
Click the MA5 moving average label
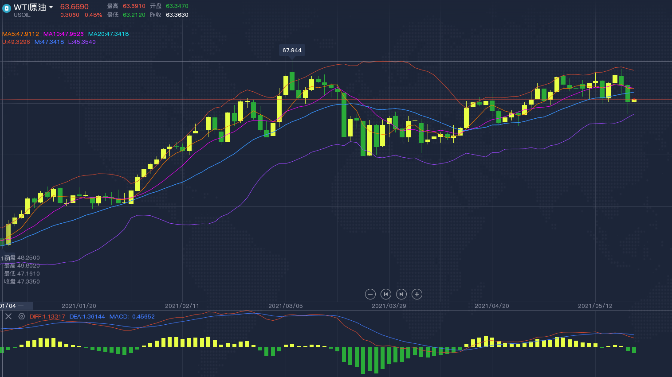(x=20, y=34)
